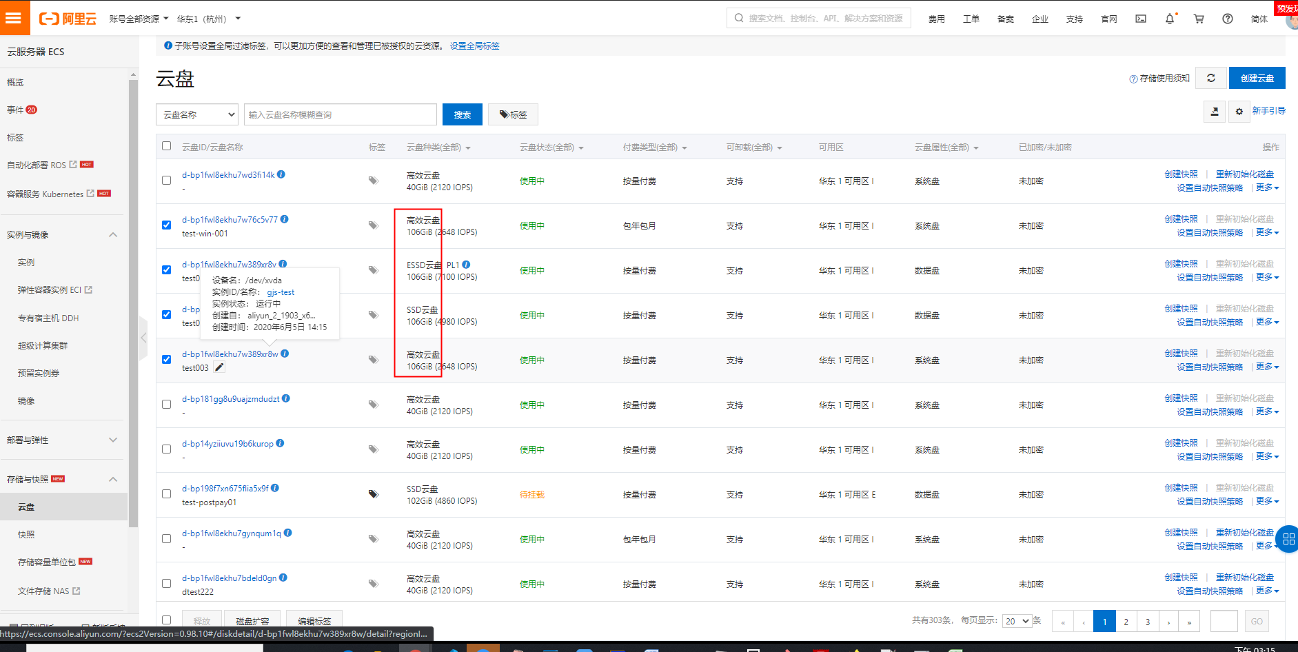
Task: Filter by 云盘属性 column dropdown
Action: 946,147
